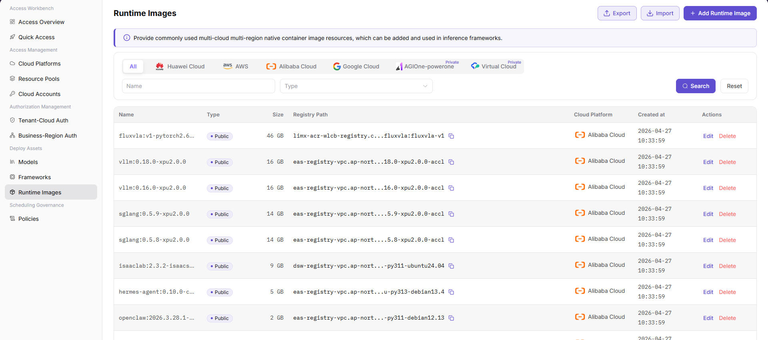Copy registry path of sglang:0.5.9-xpu2.0.0

(451, 214)
